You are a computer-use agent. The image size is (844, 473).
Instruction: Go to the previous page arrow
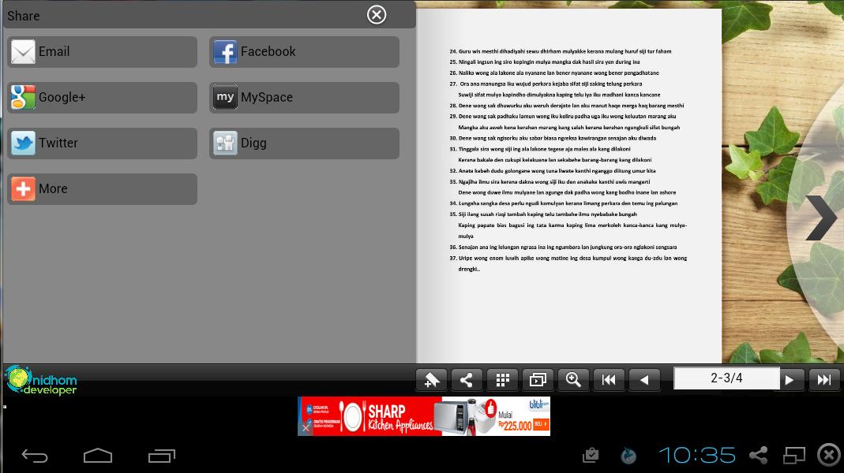[x=644, y=380]
